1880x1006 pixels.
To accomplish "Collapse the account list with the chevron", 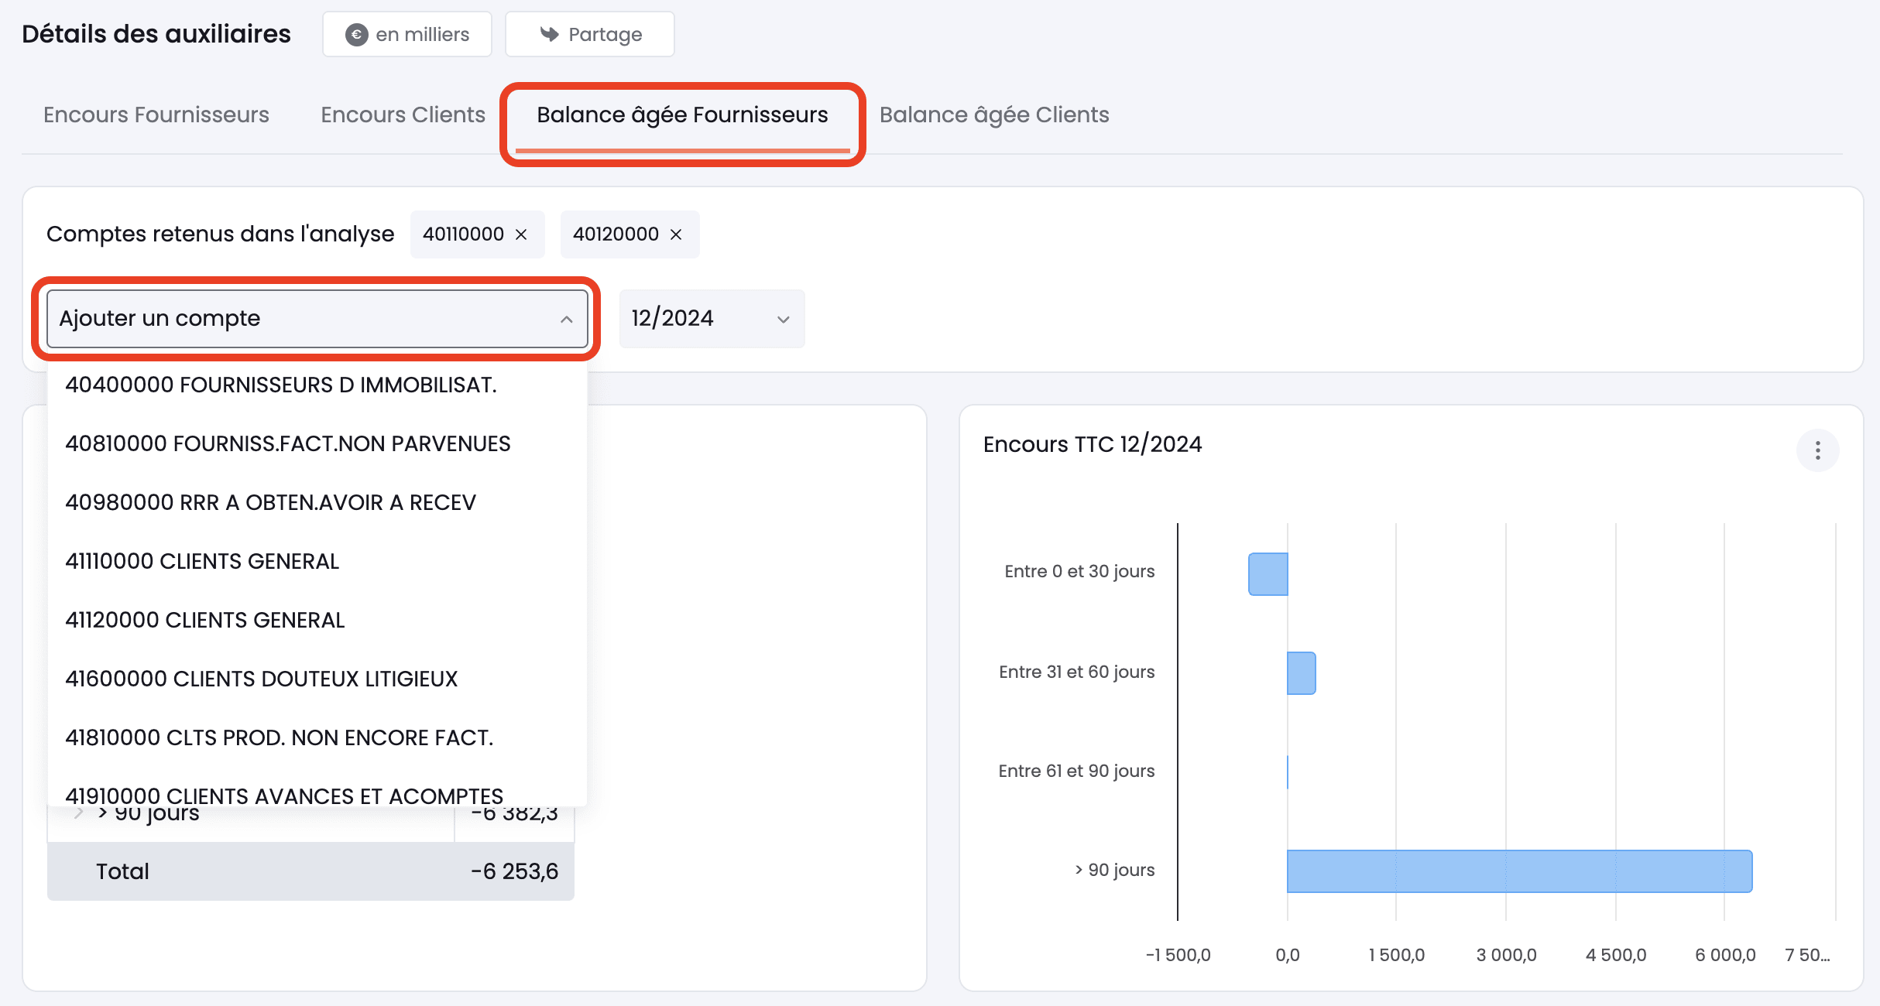I will (x=567, y=319).
